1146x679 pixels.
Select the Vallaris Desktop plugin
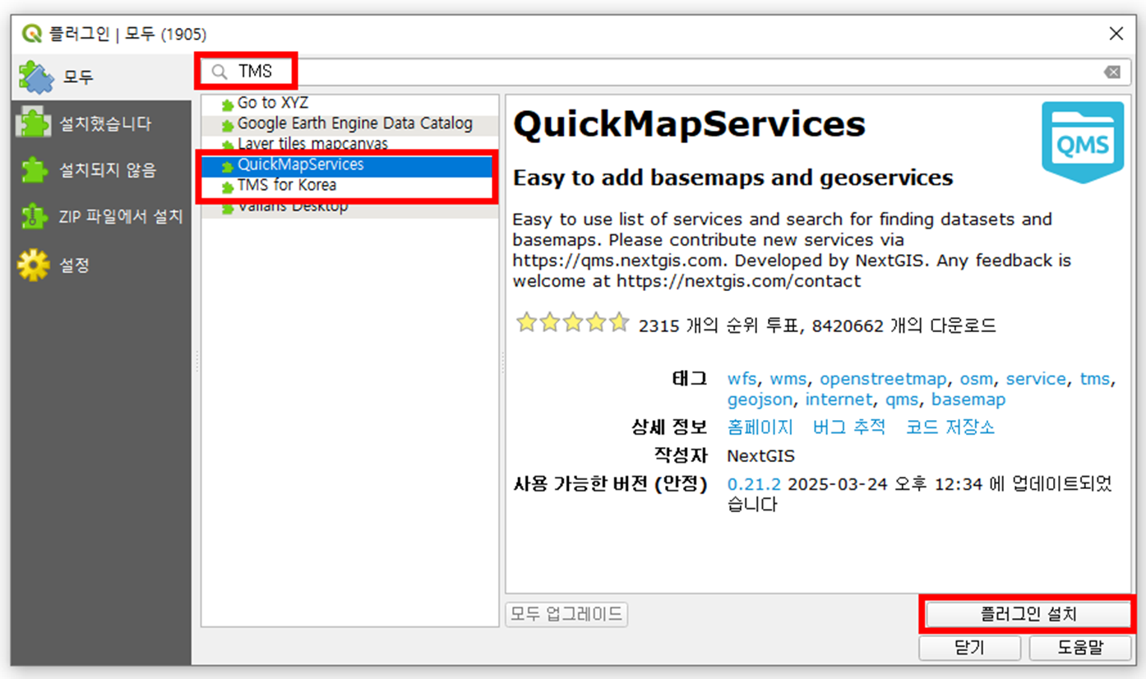pos(349,206)
